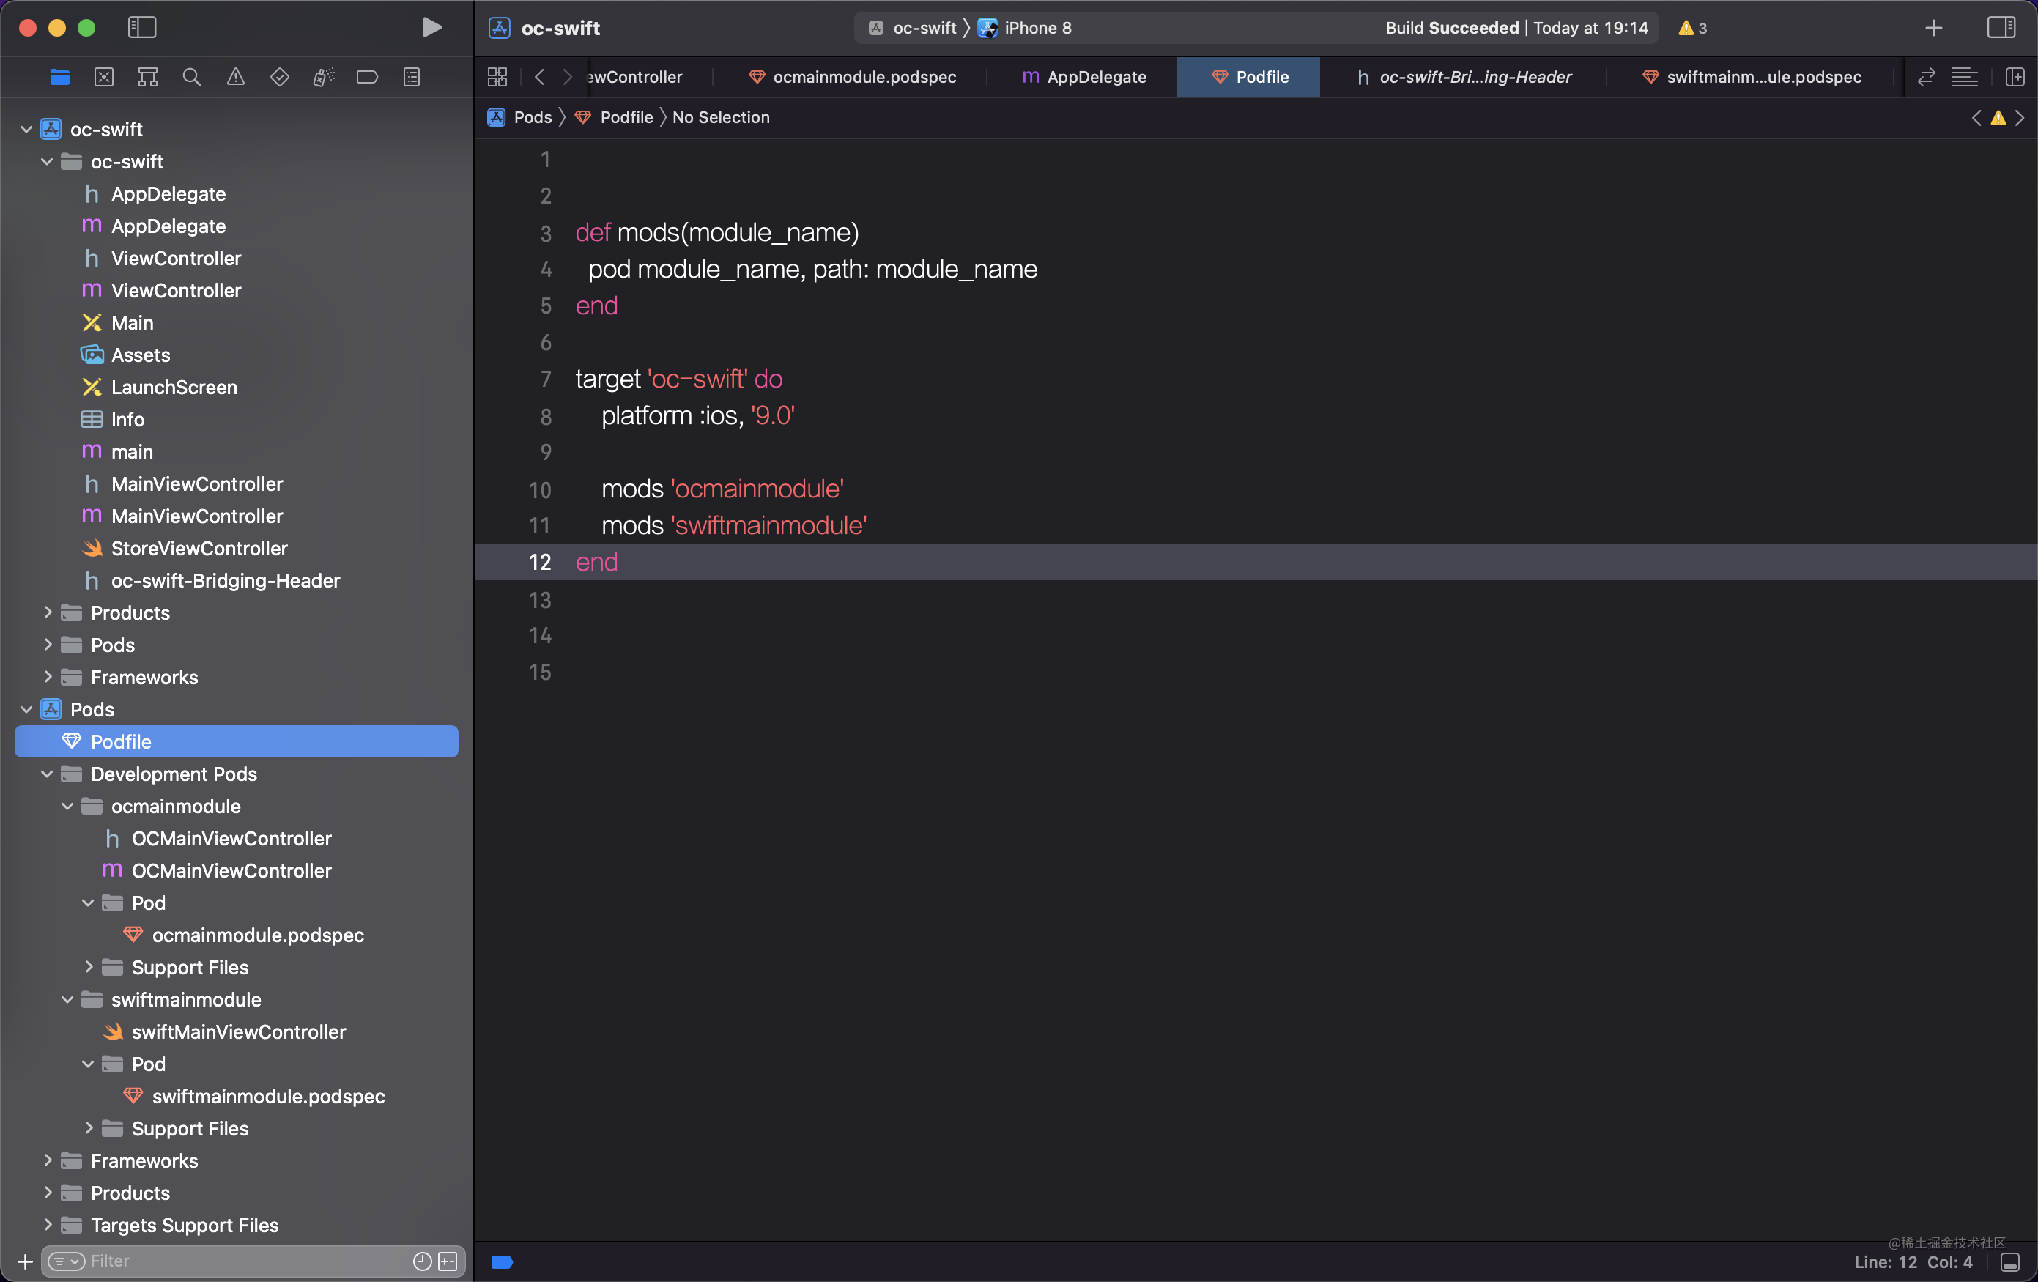Go back with the editor history arrow
Viewport: 2038px width, 1282px height.
pos(539,77)
